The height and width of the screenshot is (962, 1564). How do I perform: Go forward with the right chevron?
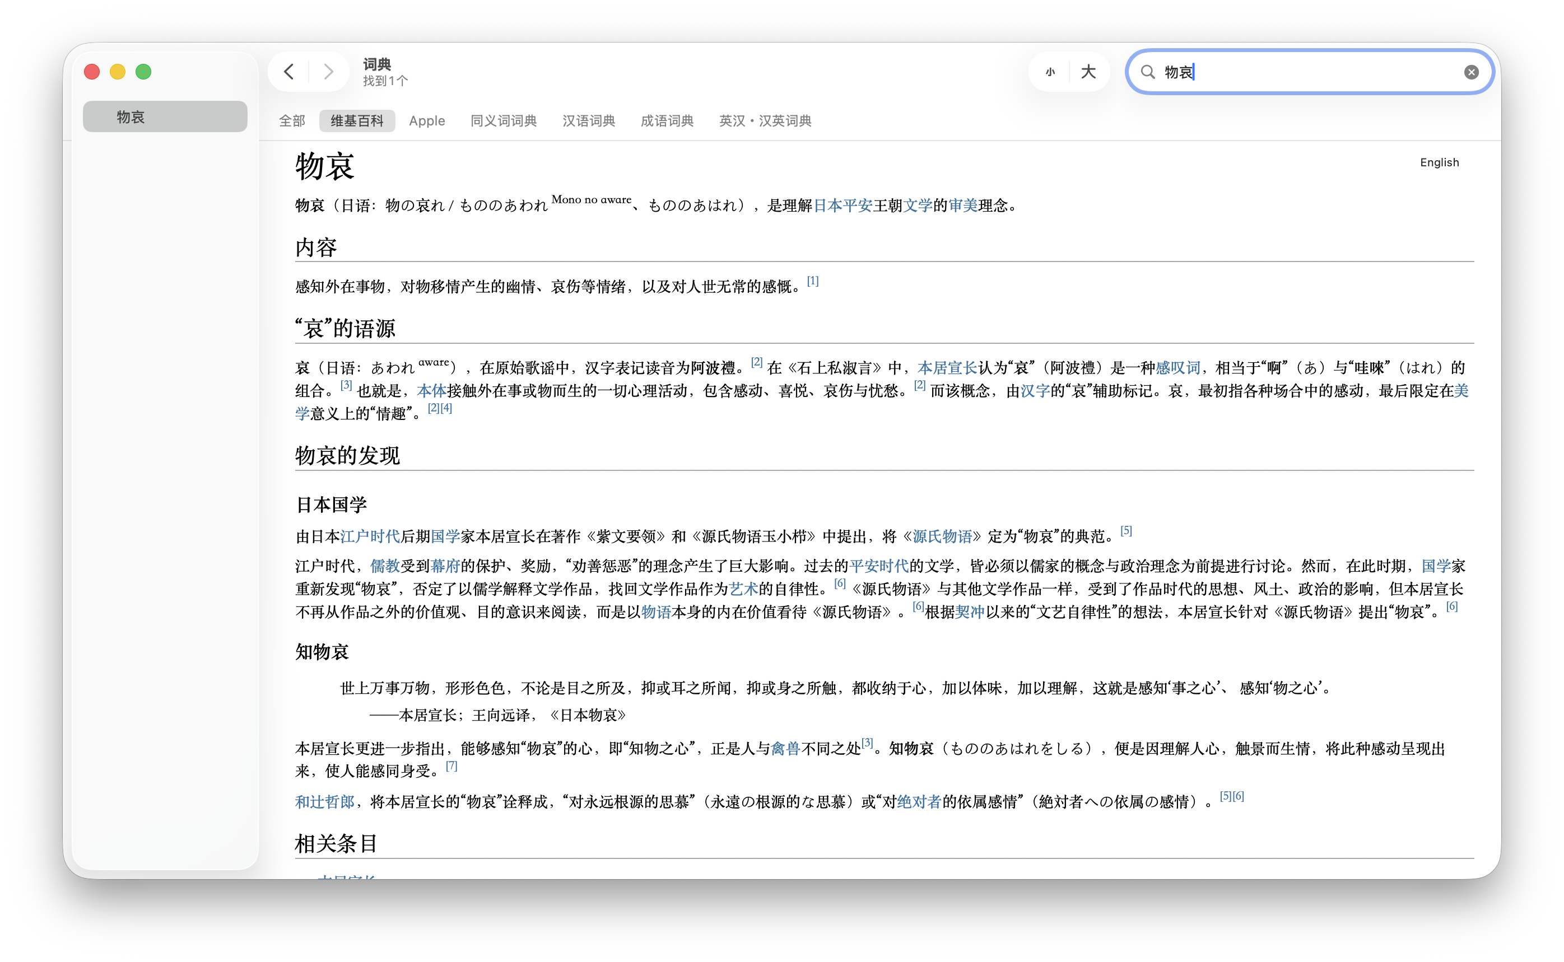(x=328, y=71)
